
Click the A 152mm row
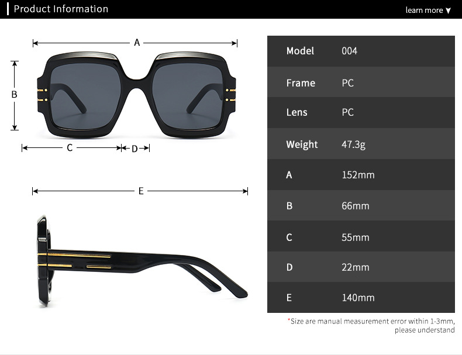point(361,174)
